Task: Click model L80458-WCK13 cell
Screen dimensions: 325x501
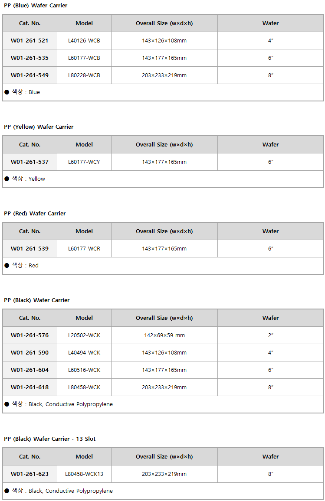Action: 84,474
